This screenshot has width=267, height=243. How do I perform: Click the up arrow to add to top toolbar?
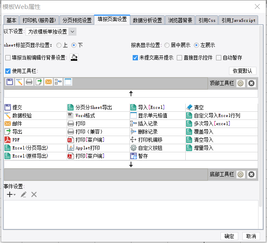[x=131, y=94]
